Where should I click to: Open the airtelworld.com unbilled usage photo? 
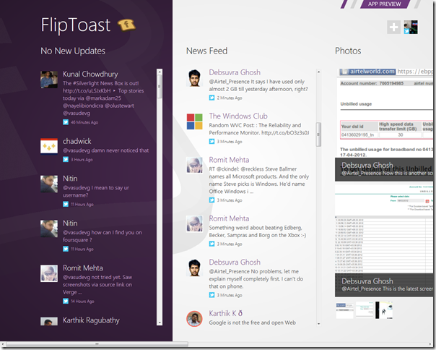[x=384, y=124]
